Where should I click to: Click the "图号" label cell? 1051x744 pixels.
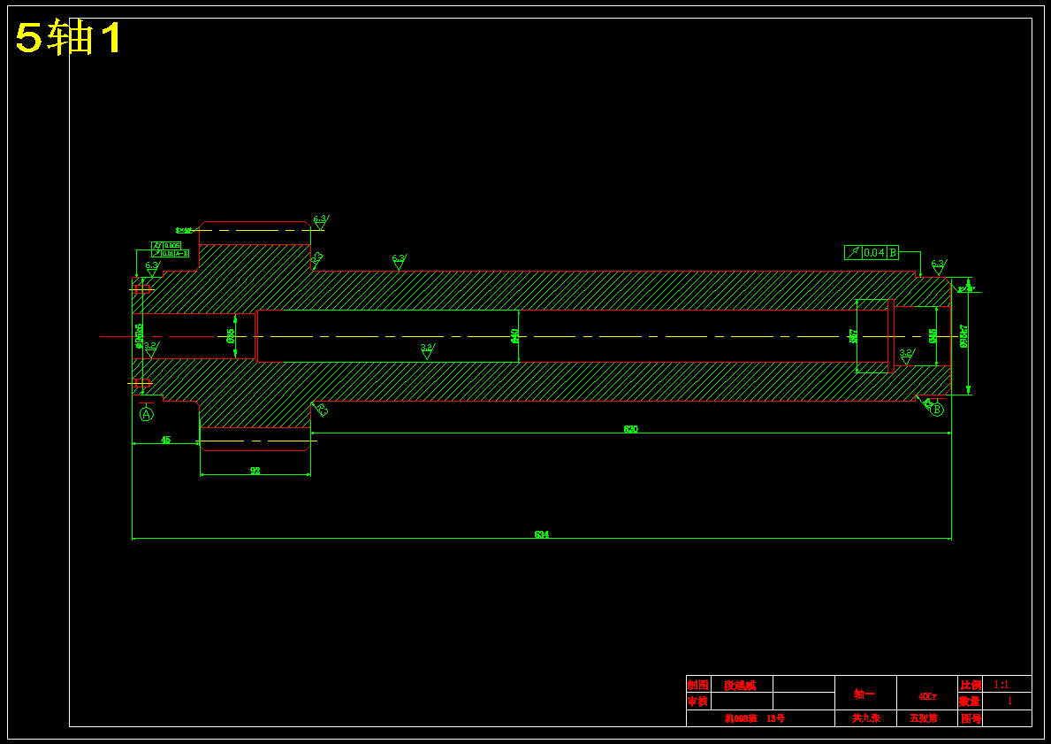coord(970,718)
